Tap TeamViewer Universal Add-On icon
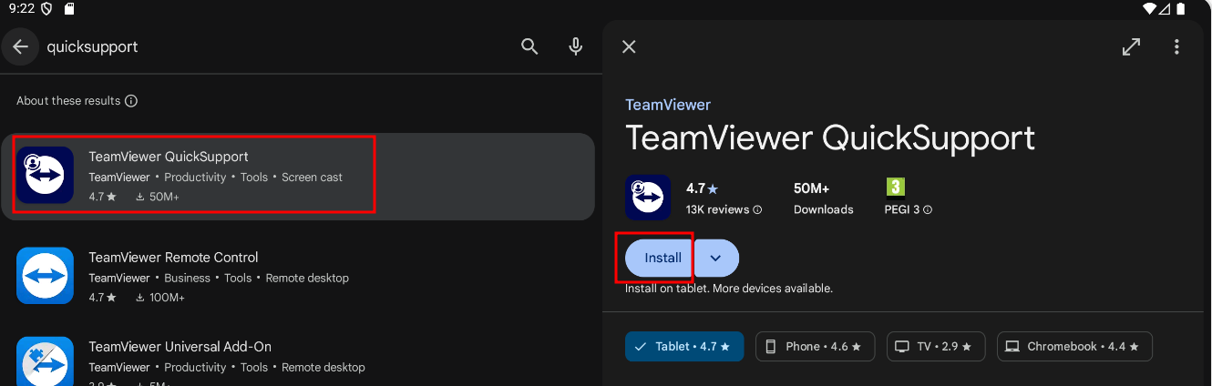 [x=45, y=361]
